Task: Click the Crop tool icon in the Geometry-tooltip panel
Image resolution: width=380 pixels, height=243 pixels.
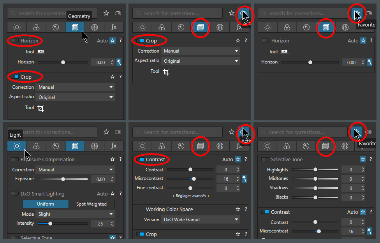Action: click(41, 108)
